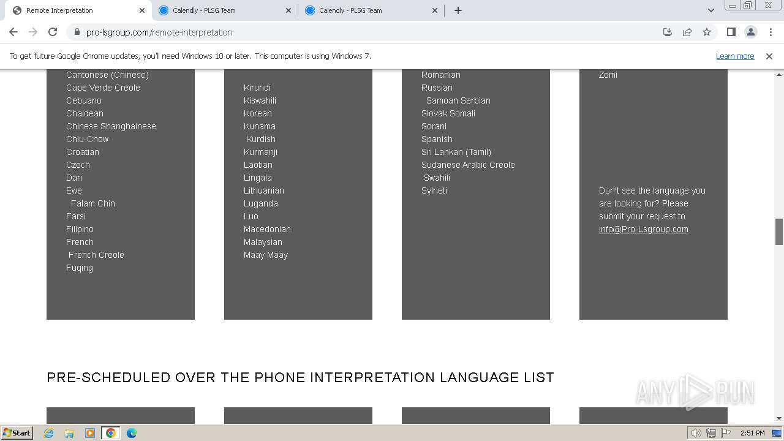784x441 pixels.
Task: Select the Luganda language entry
Action: (261, 203)
